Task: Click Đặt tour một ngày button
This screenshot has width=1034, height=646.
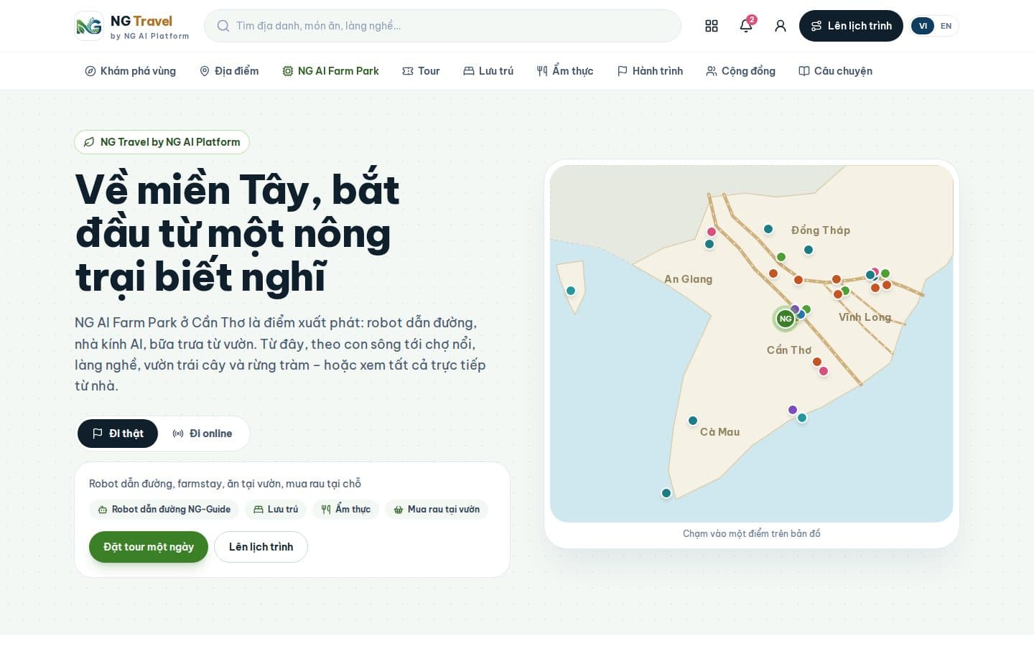Action: [x=149, y=547]
